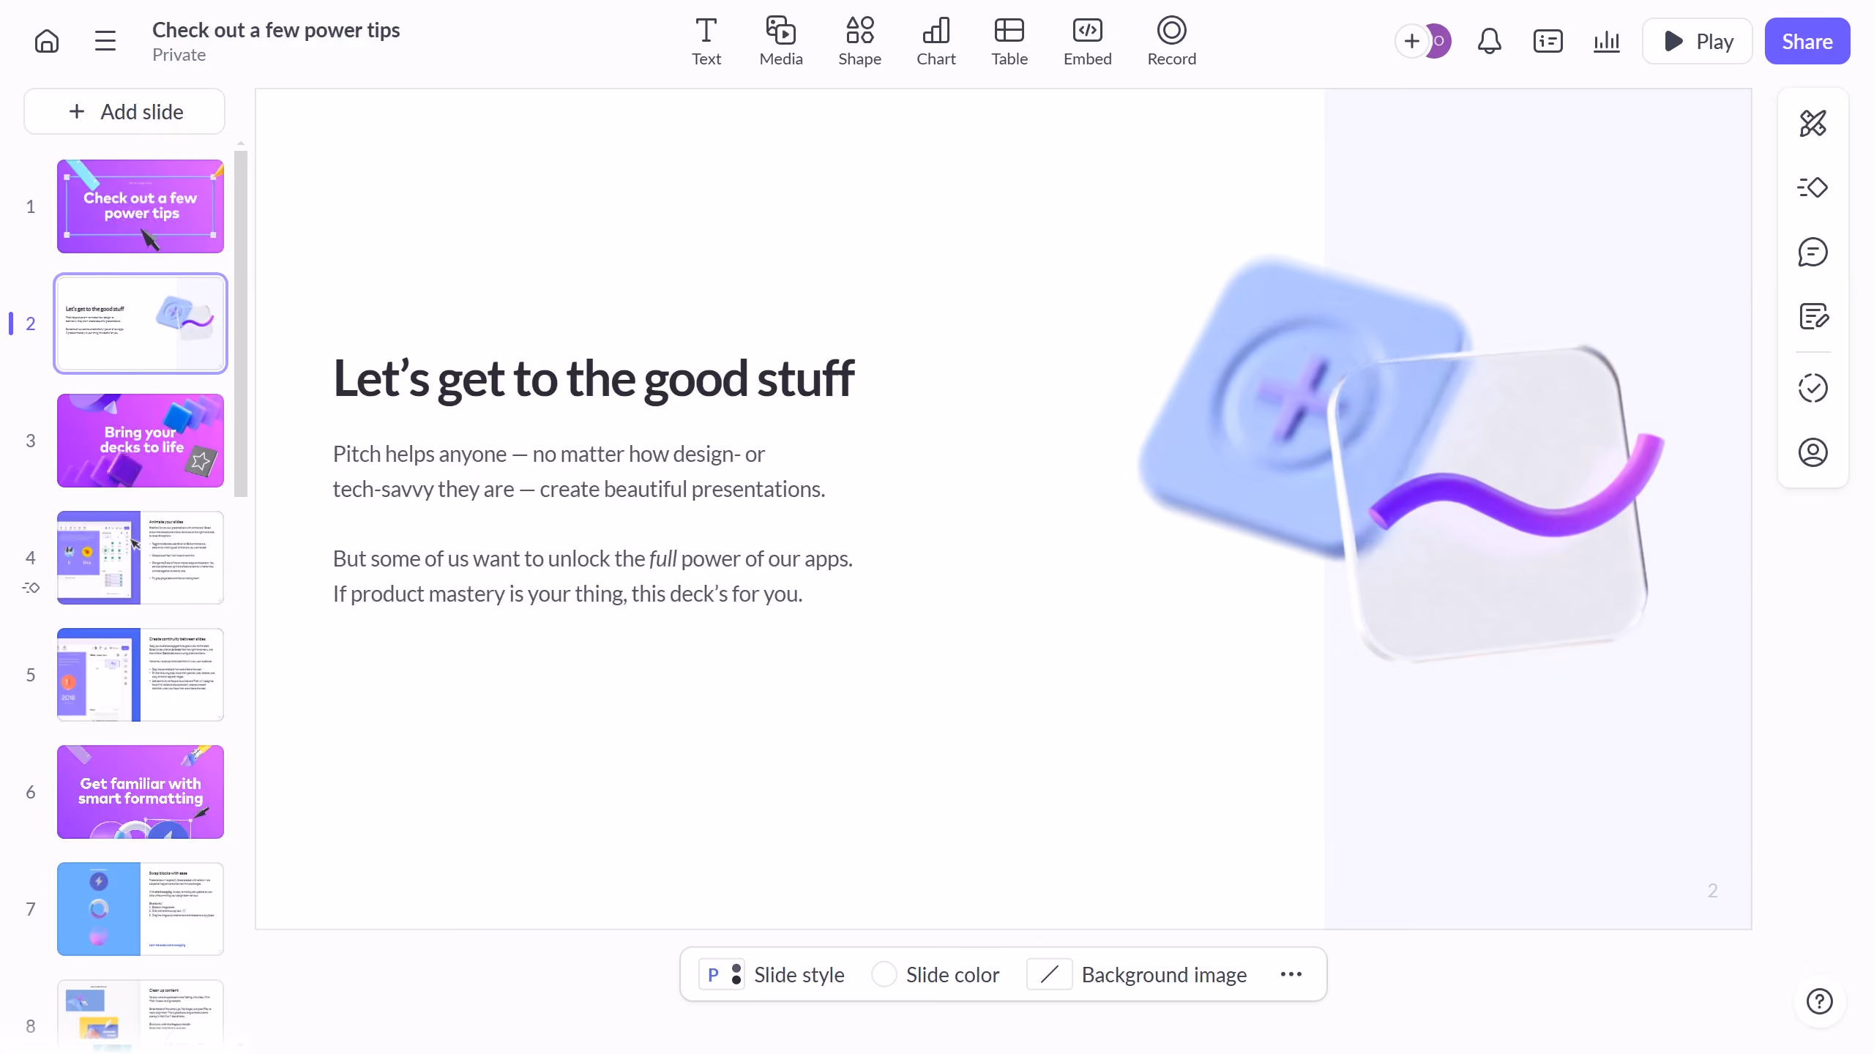Image resolution: width=1874 pixels, height=1054 pixels.
Task: Open the slide status checkmark icon
Action: coord(1813,388)
